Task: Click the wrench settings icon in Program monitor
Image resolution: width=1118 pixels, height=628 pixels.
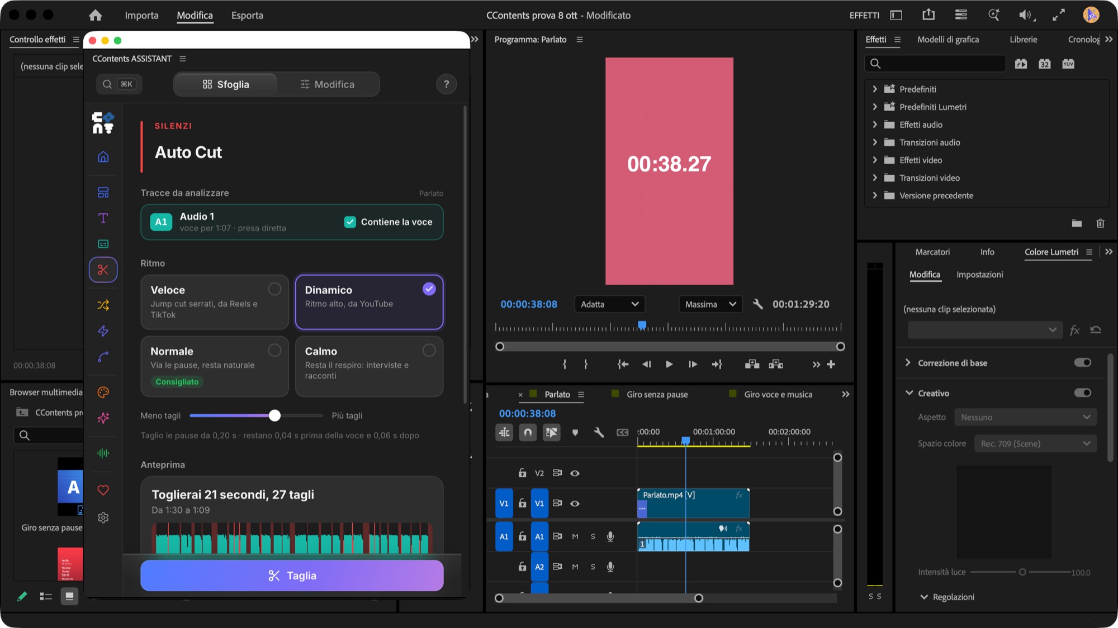Action: click(757, 304)
